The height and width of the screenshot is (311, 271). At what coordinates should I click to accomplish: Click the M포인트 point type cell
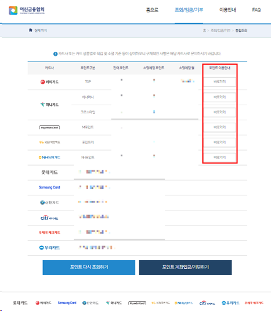point(88,127)
